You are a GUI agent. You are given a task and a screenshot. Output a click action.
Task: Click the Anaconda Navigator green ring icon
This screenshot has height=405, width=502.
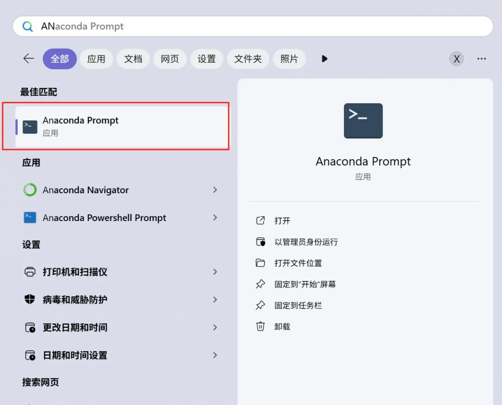pyautogui.click(x=30, y=189)
